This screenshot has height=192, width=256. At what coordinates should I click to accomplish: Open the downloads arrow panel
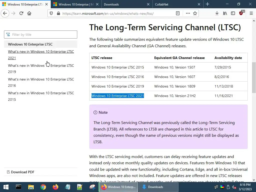click(x=217, y=13)
